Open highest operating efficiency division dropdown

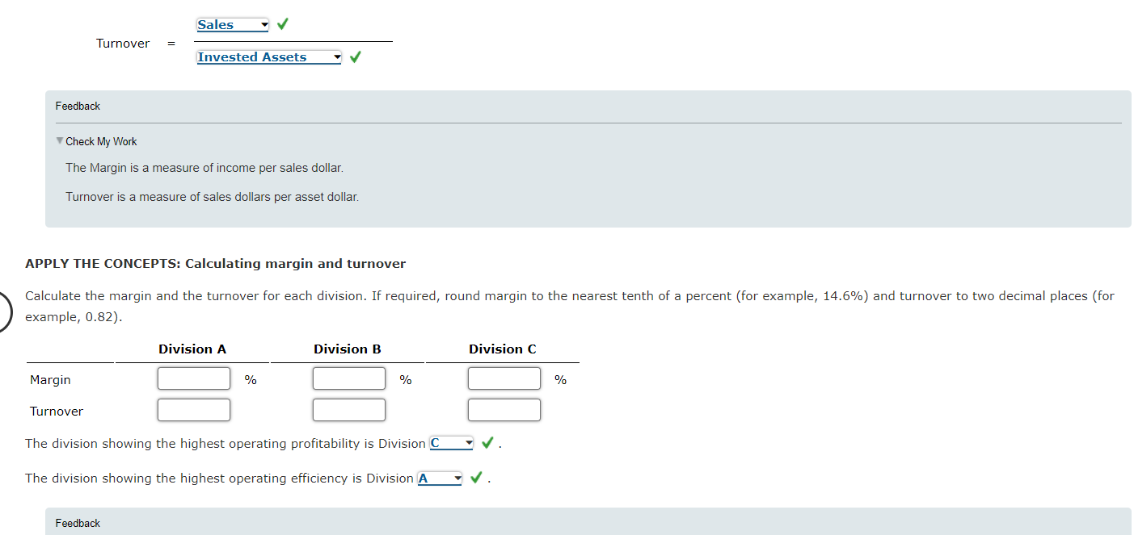pos(440,479)
